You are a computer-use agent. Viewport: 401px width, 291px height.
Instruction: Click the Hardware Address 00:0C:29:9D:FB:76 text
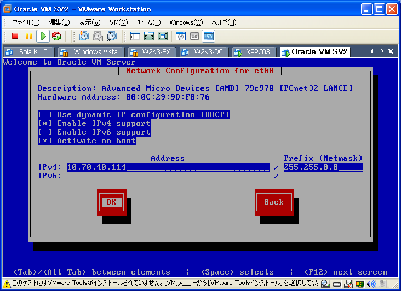click(123, 97)
